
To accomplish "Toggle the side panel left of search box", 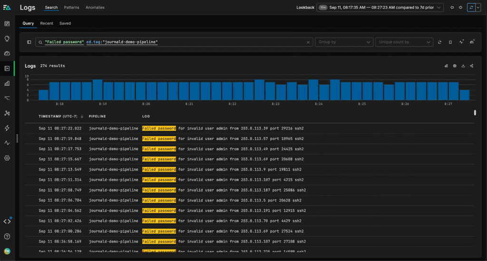I will (29, 42).
